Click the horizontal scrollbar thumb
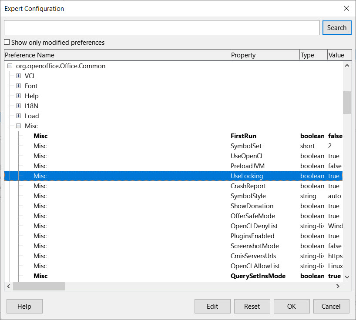The image size is (356, 320). pyautogui.click(x=39, y=286)
